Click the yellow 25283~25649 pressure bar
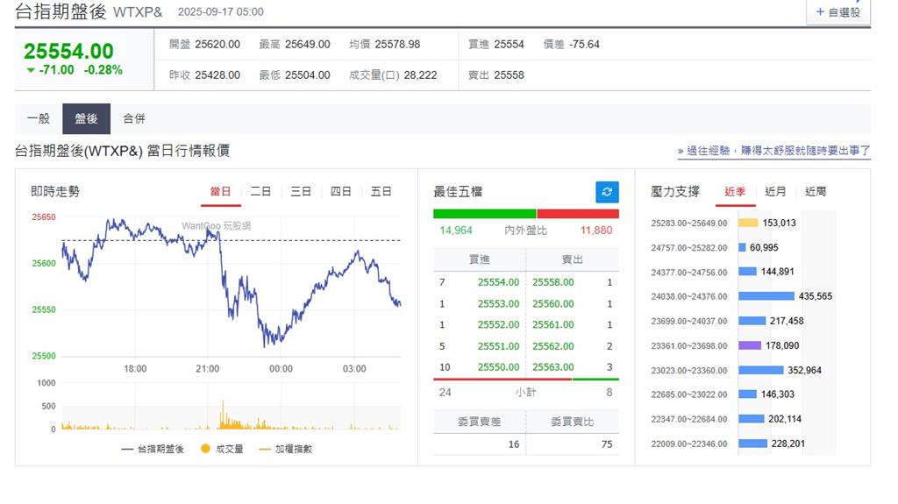Image resolution: width=898 pixels, height=504 pixels. click(748, 223)
